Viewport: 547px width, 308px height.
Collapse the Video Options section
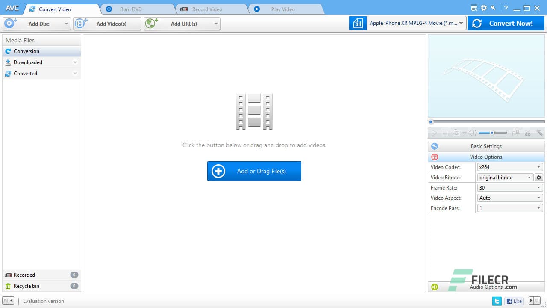(486, 157)
